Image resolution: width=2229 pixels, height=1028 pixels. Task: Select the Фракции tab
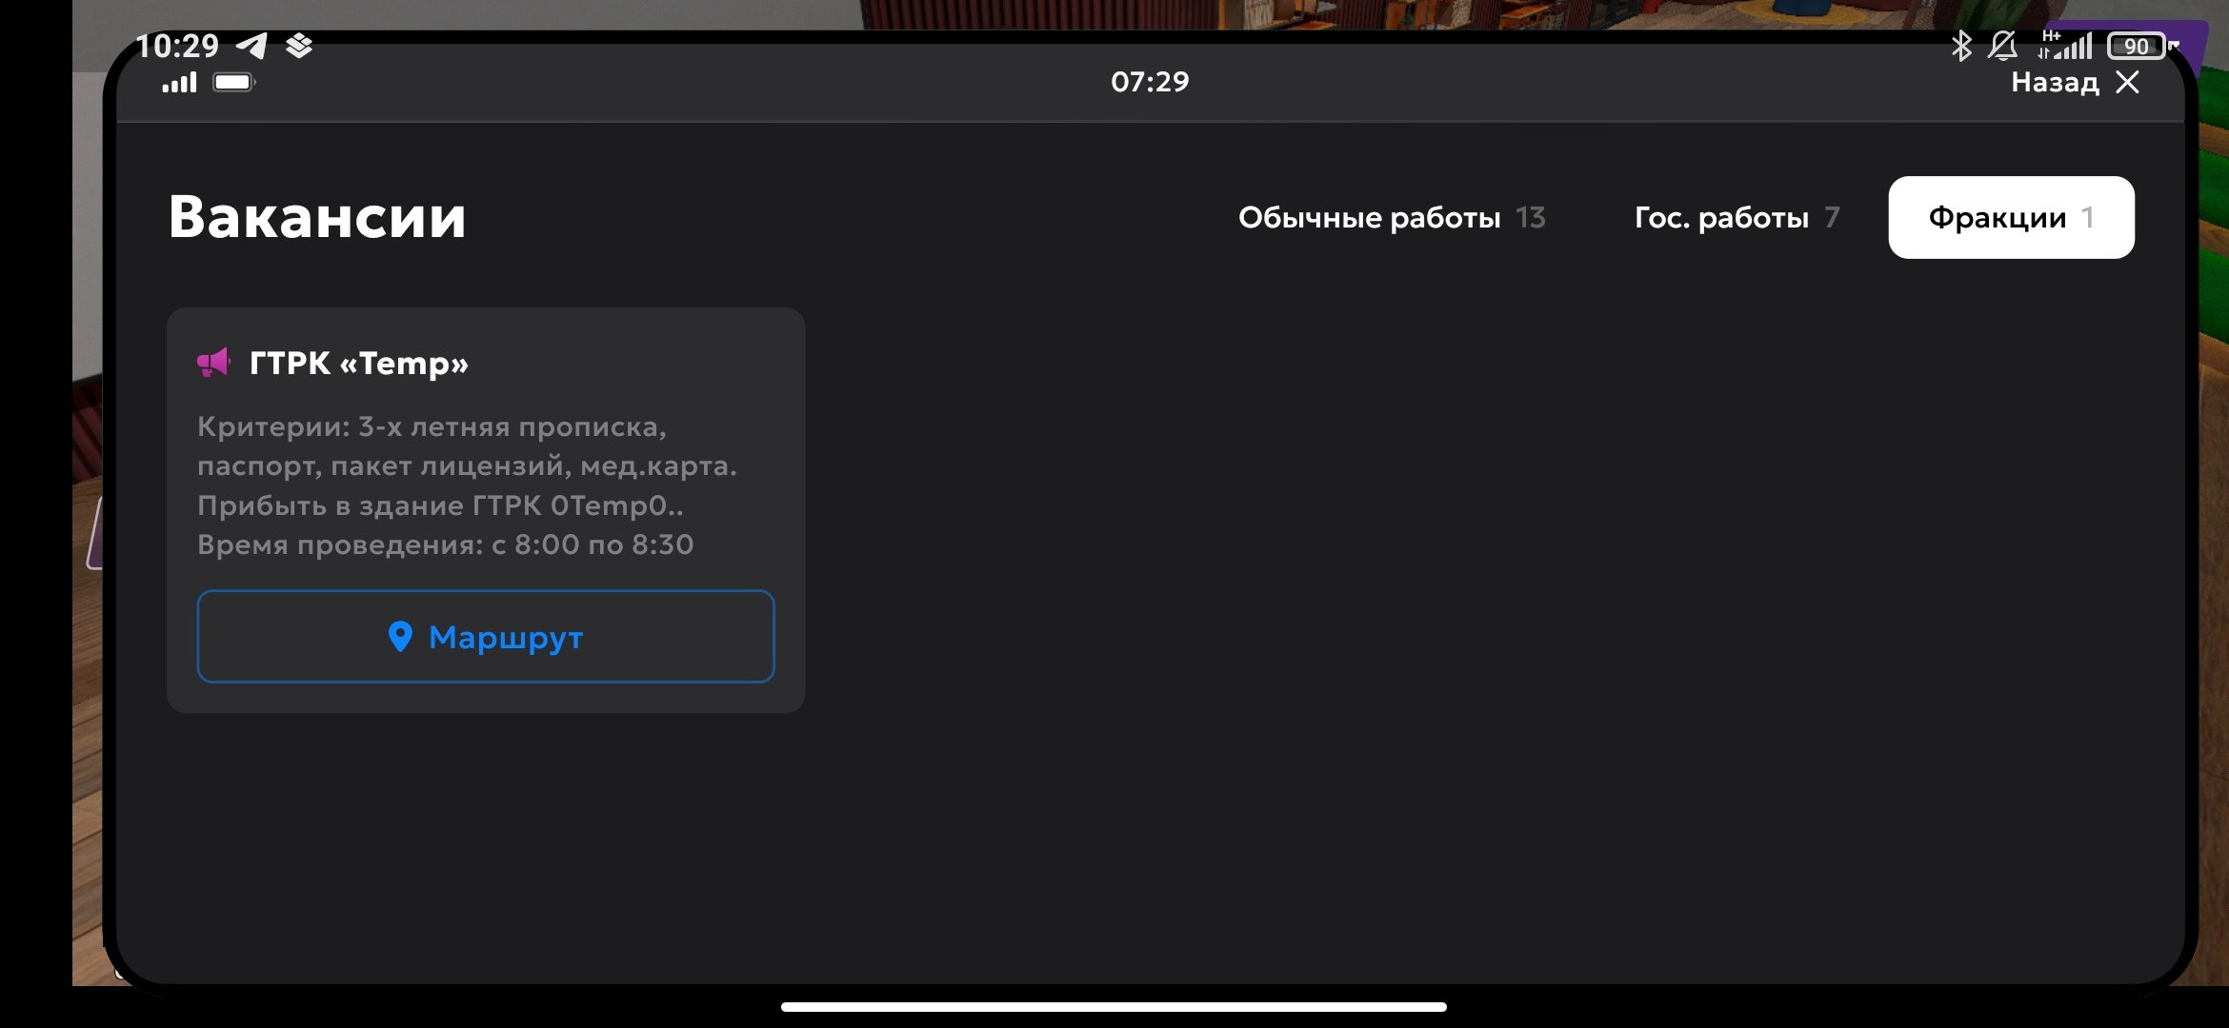(2011, 217)
